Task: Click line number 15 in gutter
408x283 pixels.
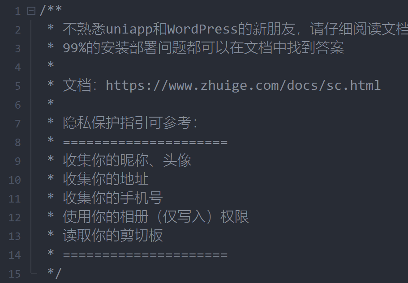Action: pos(15,274)
